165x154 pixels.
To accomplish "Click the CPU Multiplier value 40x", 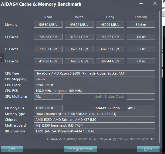I will click(48, 96).
